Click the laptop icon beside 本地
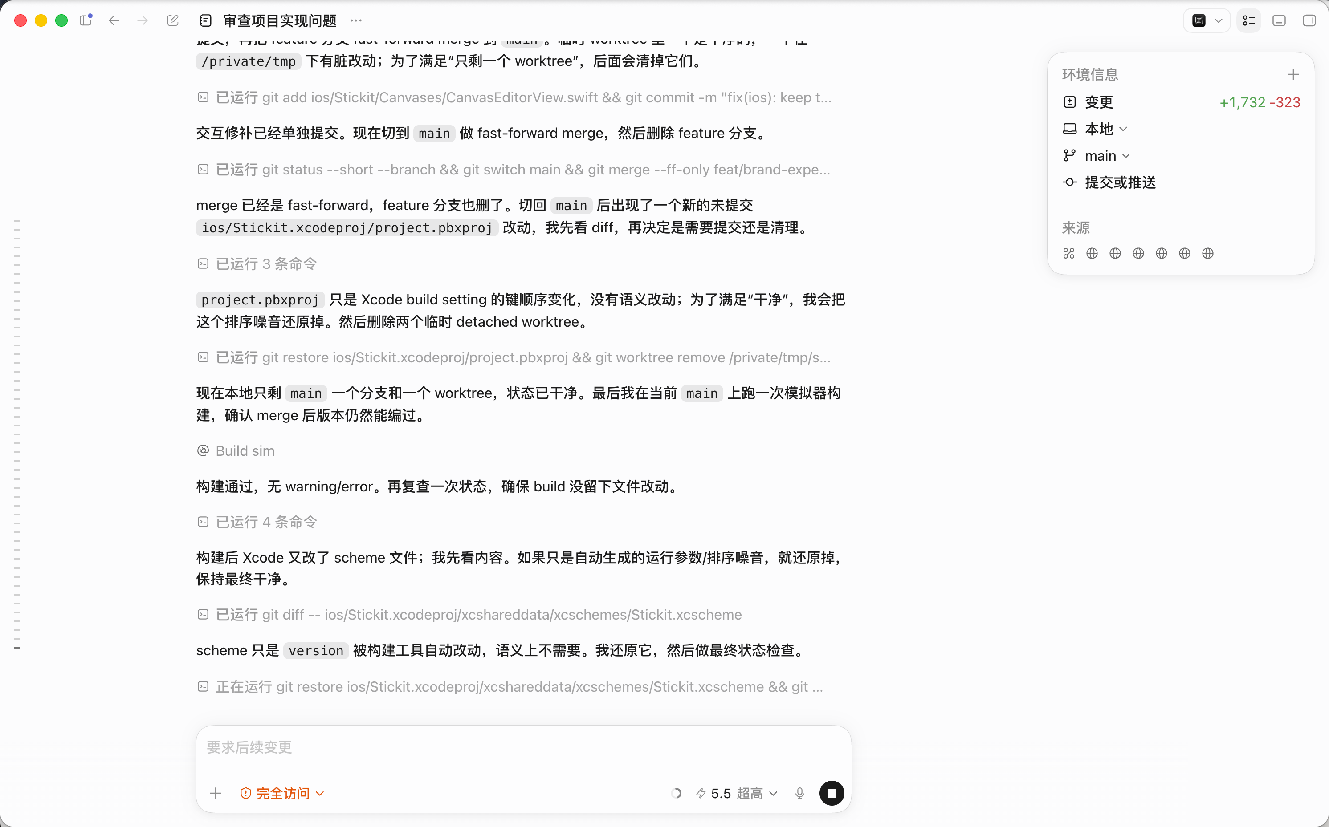The width and height of the screenshot is (1329, 827). pyautogui.click(x=1070, y=129)
